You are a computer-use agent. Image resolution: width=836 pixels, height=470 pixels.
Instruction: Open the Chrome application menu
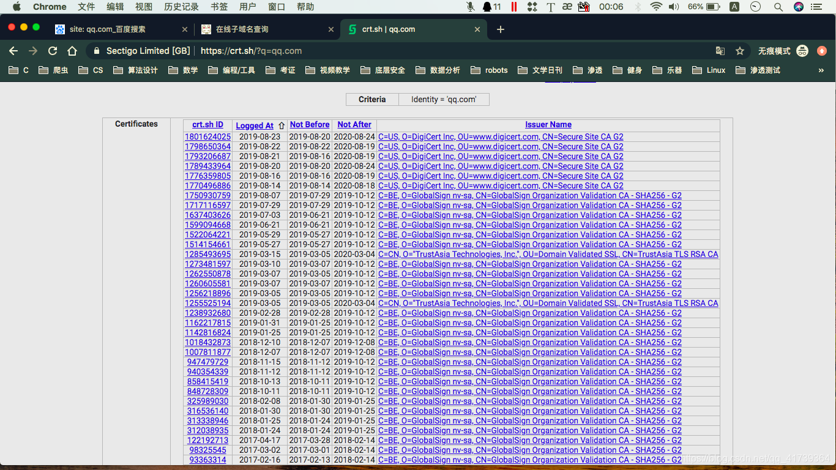50,7
